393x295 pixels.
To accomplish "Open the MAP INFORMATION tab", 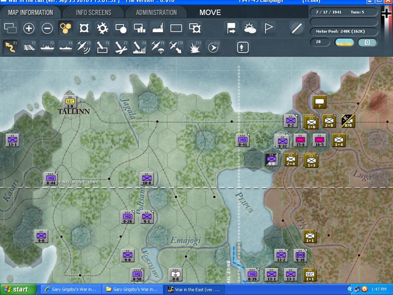I will (x=31, y=12).
